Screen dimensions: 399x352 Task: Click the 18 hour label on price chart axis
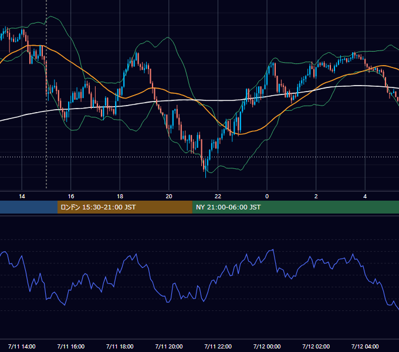tap(120, 197)
